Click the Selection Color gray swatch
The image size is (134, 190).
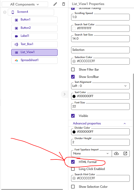coord(74,61)
